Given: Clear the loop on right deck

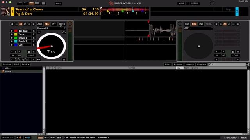Looking at the screenshot, I should pos(238,52).
